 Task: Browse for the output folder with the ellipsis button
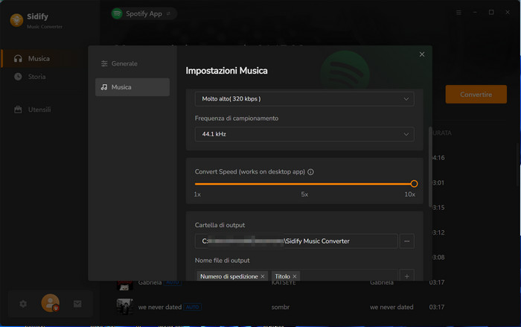tap(406, 241)
